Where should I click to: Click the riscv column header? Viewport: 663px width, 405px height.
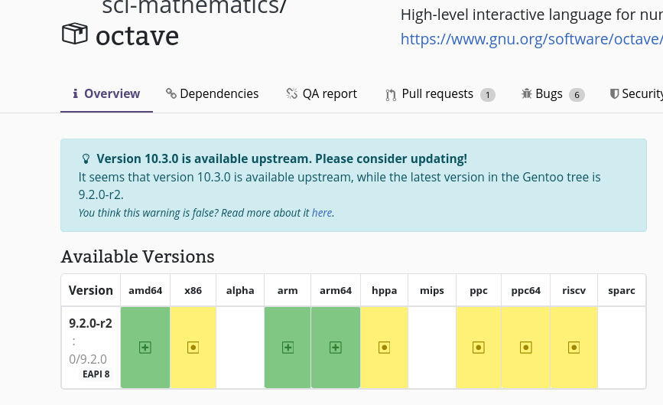pos(574,290)
